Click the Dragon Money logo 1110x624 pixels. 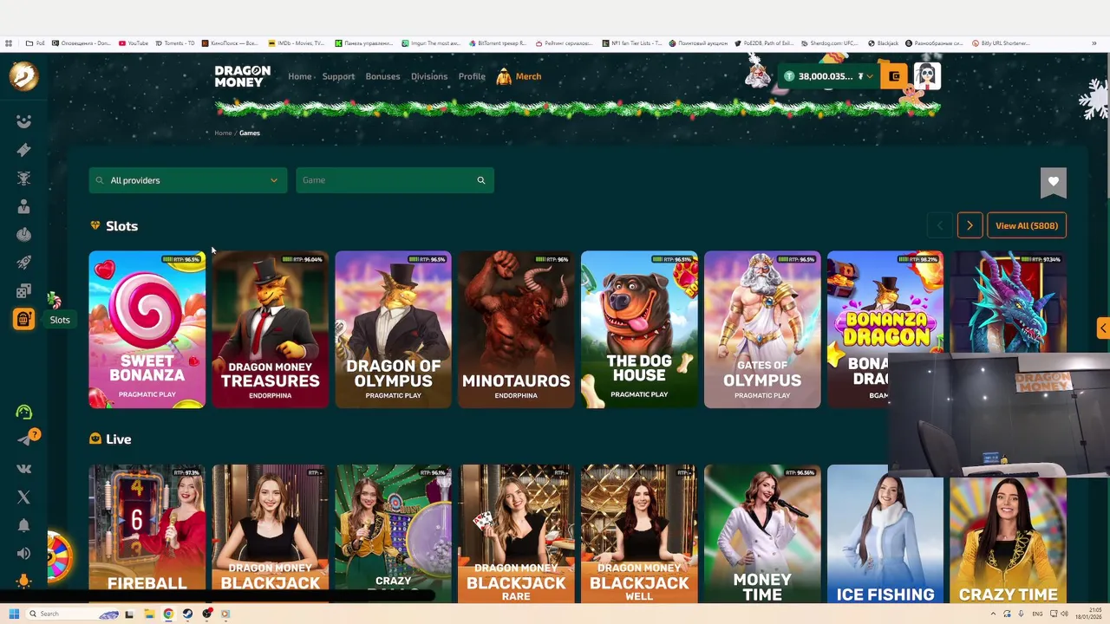click(x=243, y=76)
